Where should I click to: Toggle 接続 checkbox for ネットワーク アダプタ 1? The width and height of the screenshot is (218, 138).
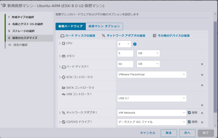[x=189, y=112]
